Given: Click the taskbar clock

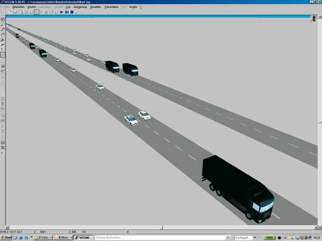Looking at the screenshot, I should coord(317,238).
